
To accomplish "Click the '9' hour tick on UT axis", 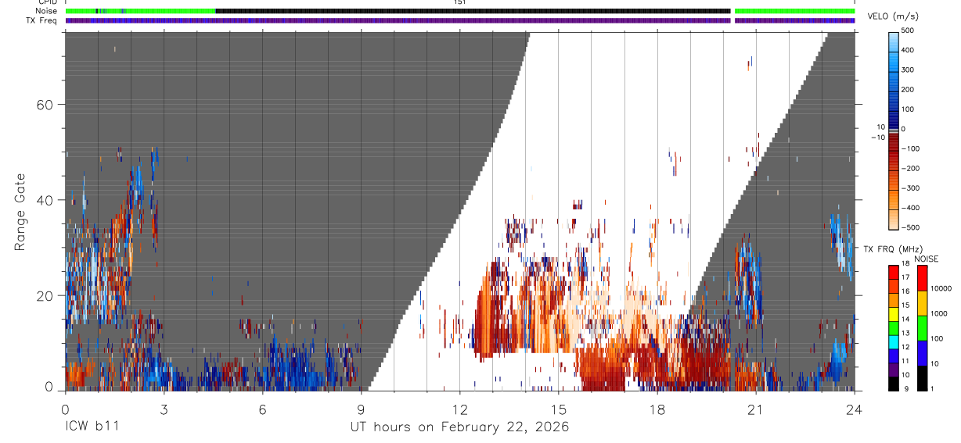I will [x=361, y=408].
